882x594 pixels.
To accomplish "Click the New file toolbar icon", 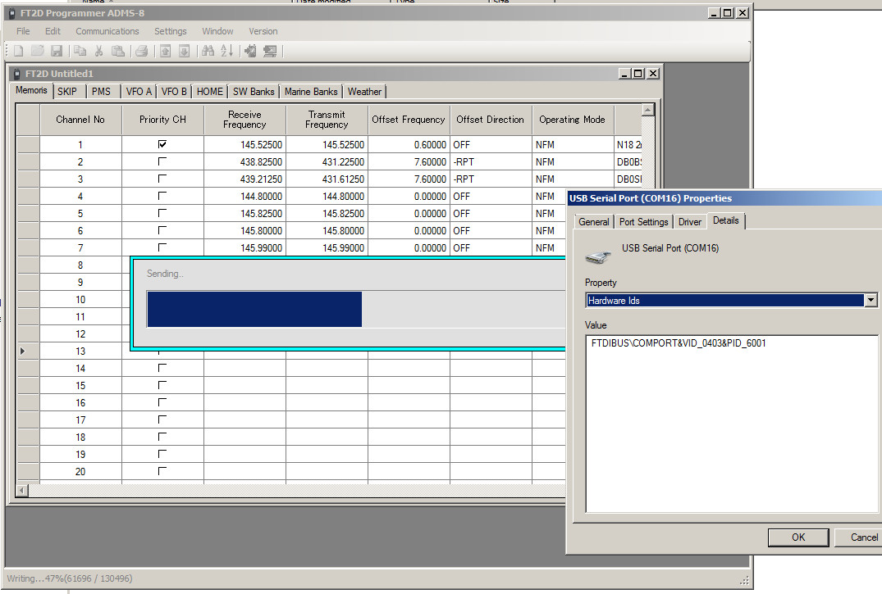I will (19, 51).
